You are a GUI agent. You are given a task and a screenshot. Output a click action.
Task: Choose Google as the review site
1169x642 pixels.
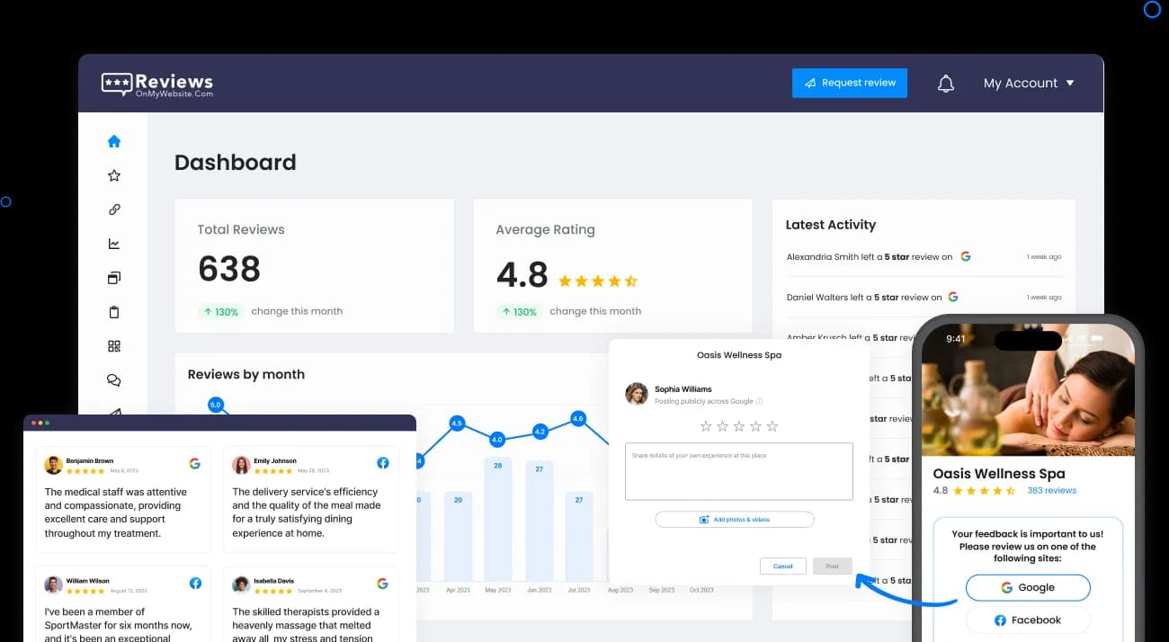pos(1027,587)
